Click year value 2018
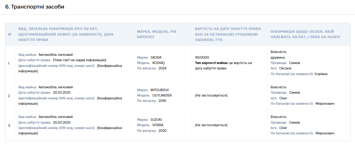Viewport: 355px width, 147px height. click(x=162, y=101)
